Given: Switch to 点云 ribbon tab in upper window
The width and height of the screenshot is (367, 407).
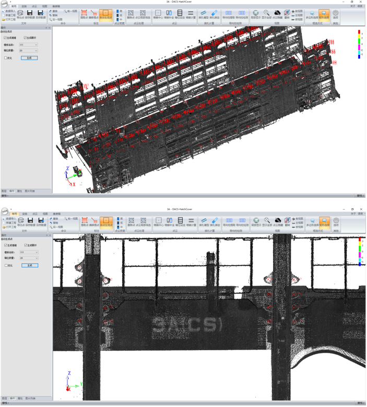Looking at the screenshot, I should click(34, 6).
